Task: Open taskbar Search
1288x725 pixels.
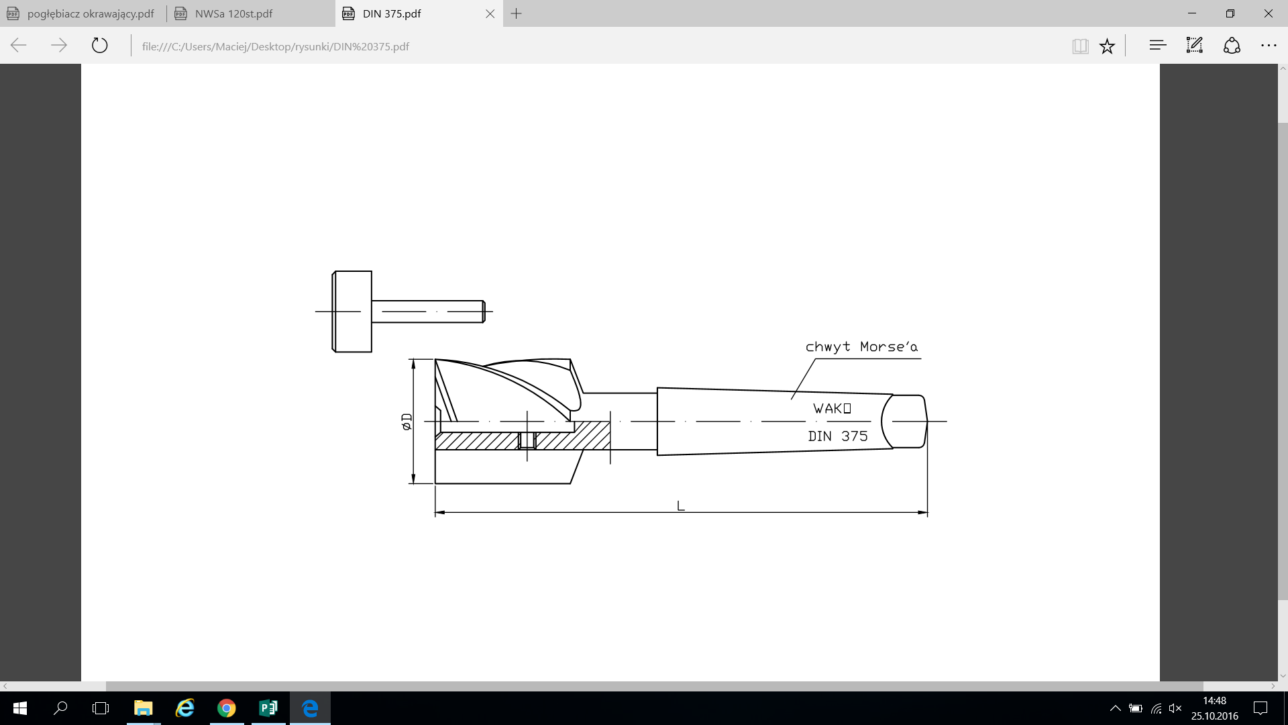Action: coord(60,708)
